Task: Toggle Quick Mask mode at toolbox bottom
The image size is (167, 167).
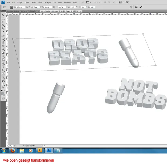Action: point(3,99)
